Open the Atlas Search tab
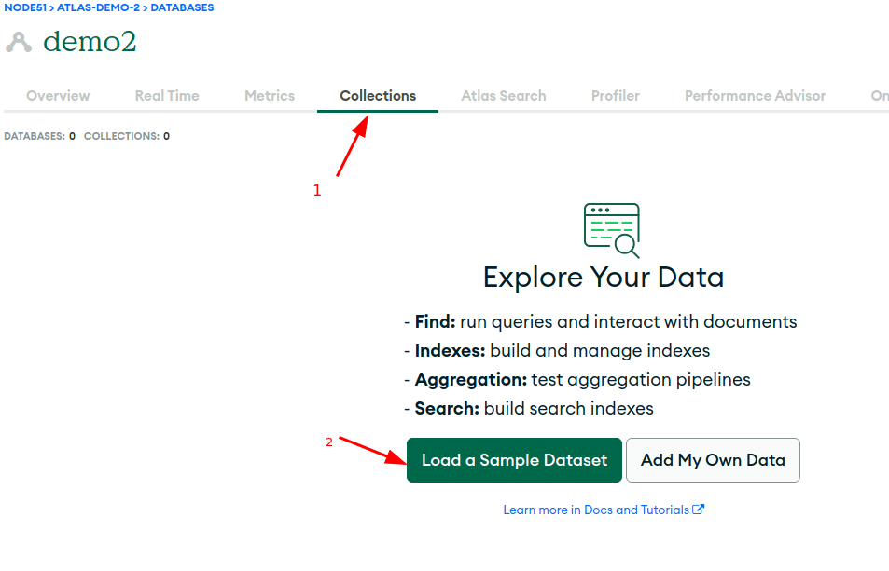The width and height of the screenshot is (889, 571). coord(504,96)
